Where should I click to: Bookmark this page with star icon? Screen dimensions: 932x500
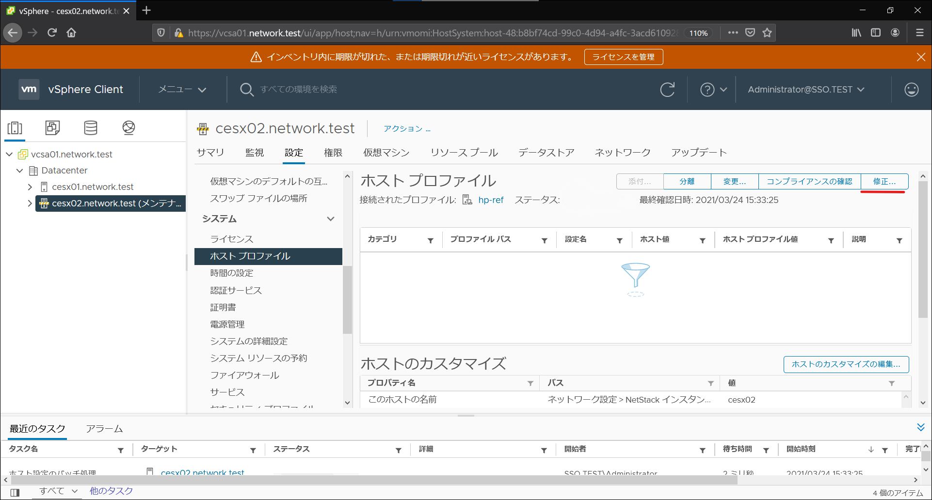coord(767,32)
